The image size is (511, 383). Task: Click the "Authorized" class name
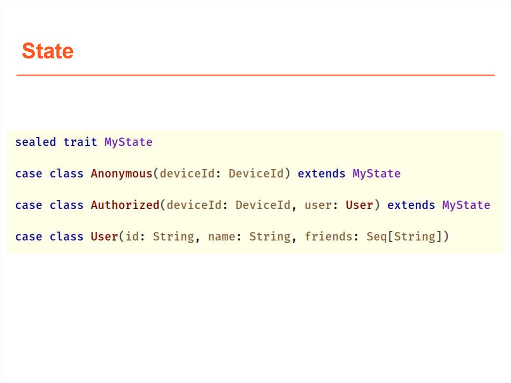(x=125, y=205)
